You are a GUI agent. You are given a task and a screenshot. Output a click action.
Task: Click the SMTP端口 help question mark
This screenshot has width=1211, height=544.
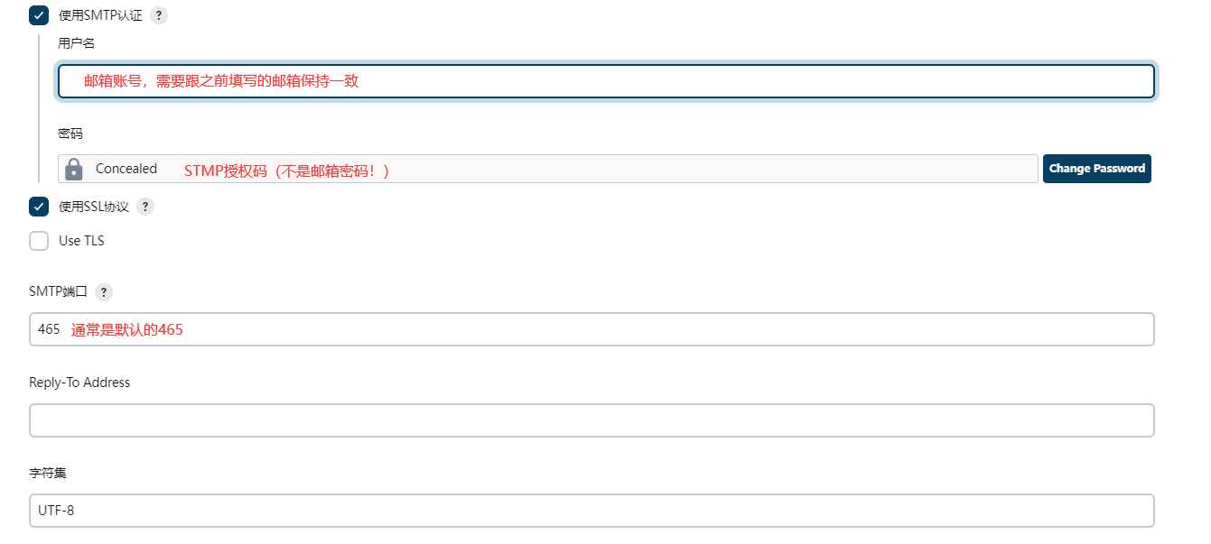tap(104, 292)
